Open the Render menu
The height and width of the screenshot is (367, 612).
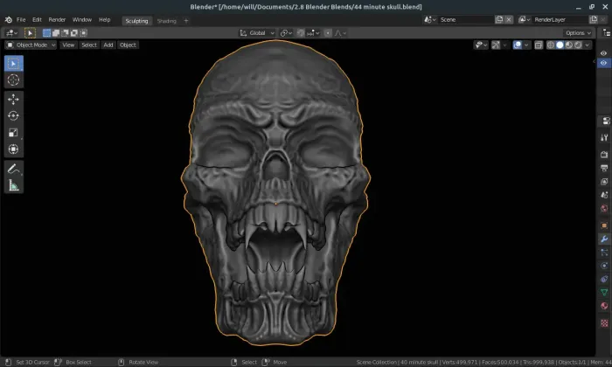tap(57, 19)
